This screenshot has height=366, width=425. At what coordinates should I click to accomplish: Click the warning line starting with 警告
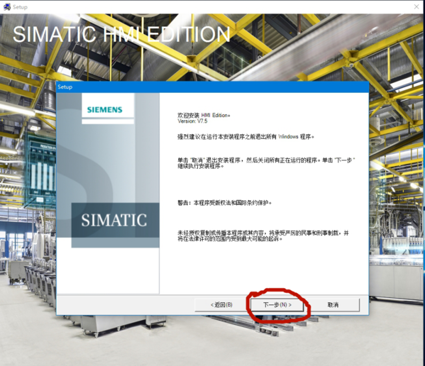pyautogui.click(x=224, y=203)
